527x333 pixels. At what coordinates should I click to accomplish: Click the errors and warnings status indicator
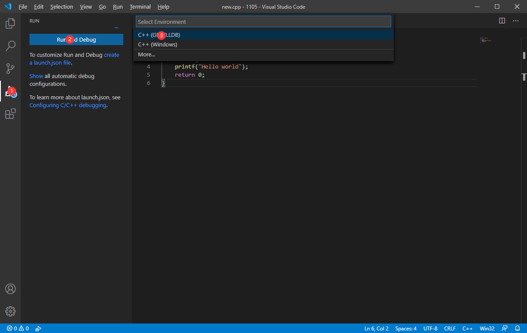point(17,328)
